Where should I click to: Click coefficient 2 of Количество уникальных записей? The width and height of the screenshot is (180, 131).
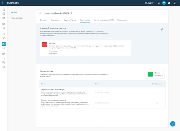(157, 103)
